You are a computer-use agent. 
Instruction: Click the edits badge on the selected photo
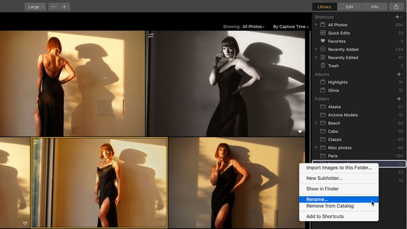(x=36, y=142)
